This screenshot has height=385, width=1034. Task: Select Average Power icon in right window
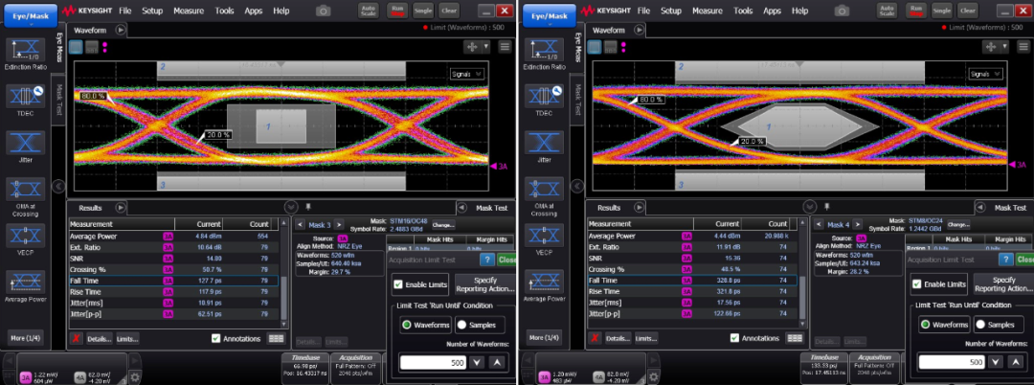pos(544,283)
